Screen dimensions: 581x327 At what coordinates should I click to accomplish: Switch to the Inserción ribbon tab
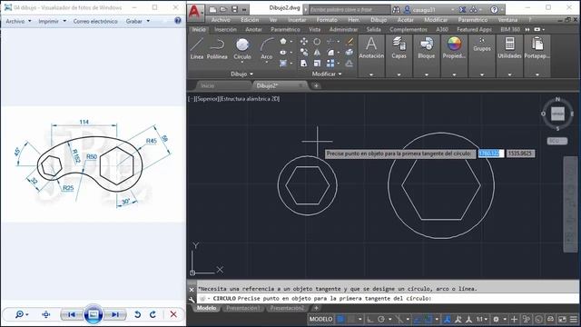[x=225, y=29]
